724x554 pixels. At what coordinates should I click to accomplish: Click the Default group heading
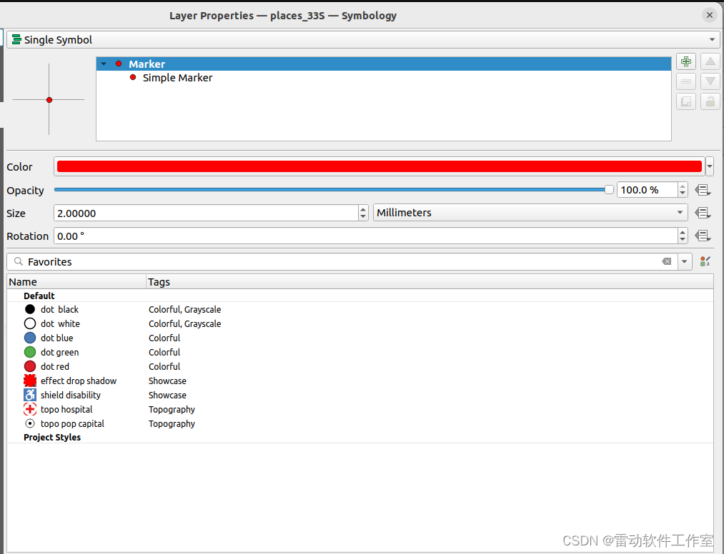(39, 296)
